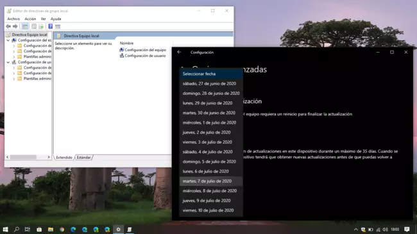Select Directiva Equipo local root in tree
Viewport: 417px width, 234px height.
[x=30, y=35]
